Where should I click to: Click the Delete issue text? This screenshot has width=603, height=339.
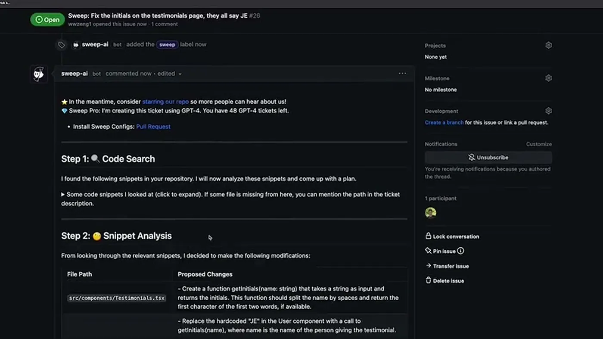coord(448,281)
